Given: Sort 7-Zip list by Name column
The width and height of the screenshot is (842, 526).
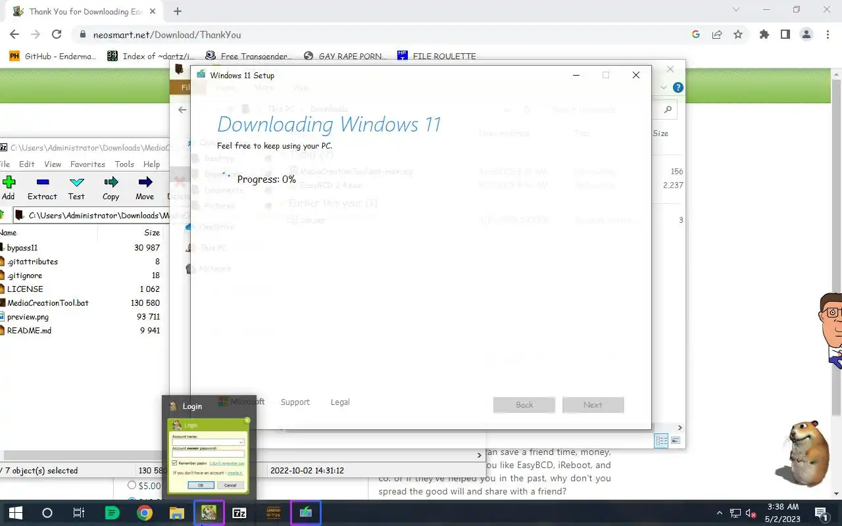Looking at the screenshot, I should point(49,232).
